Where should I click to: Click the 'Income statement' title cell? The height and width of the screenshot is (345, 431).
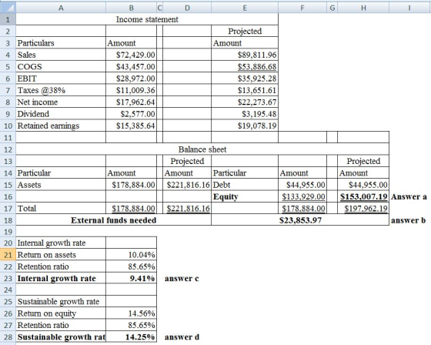[147, 19]
